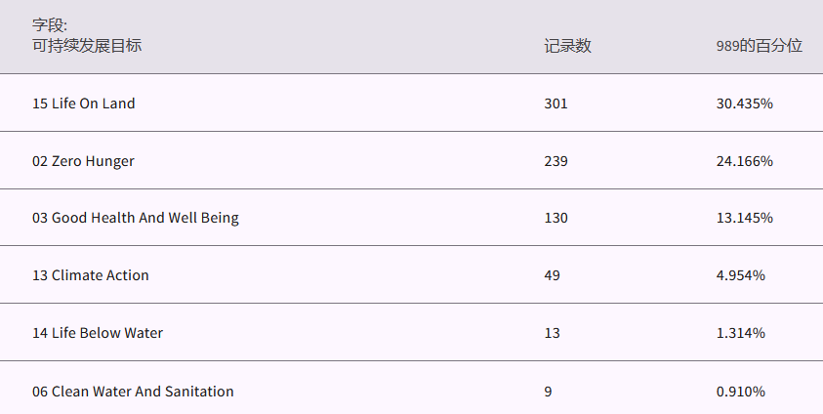
Task: Open 03 Good Health And Well Being
Action: coord(136,218)
